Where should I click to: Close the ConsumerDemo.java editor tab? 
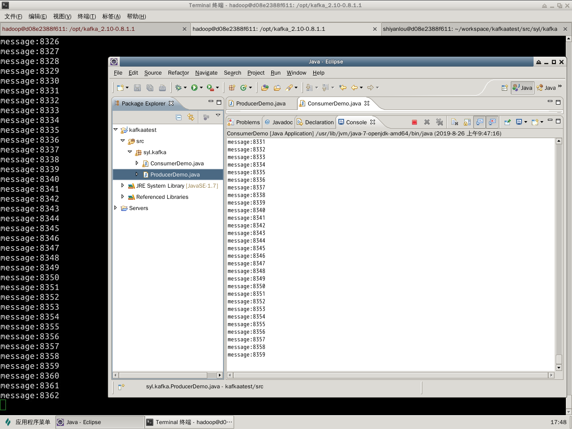click(x=367, y=103)
